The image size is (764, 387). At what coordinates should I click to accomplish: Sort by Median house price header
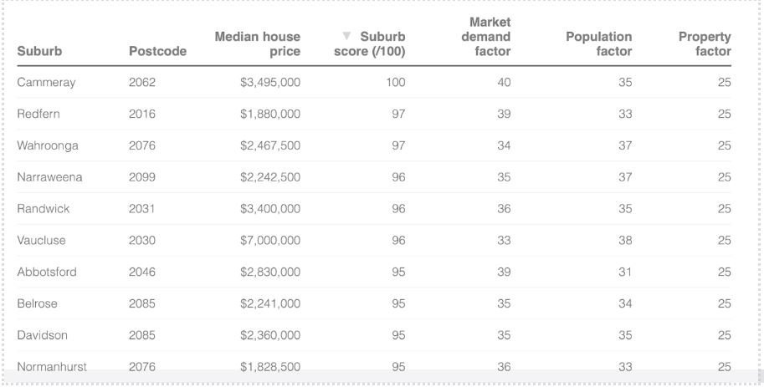[x=257, y=44]
